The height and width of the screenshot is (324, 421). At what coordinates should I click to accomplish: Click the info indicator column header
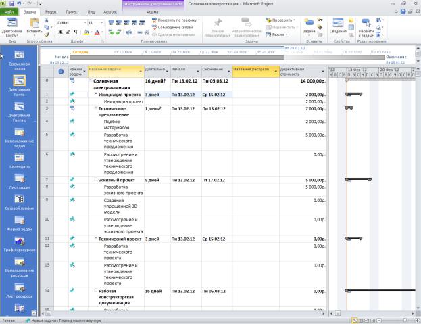coord(61,72)
